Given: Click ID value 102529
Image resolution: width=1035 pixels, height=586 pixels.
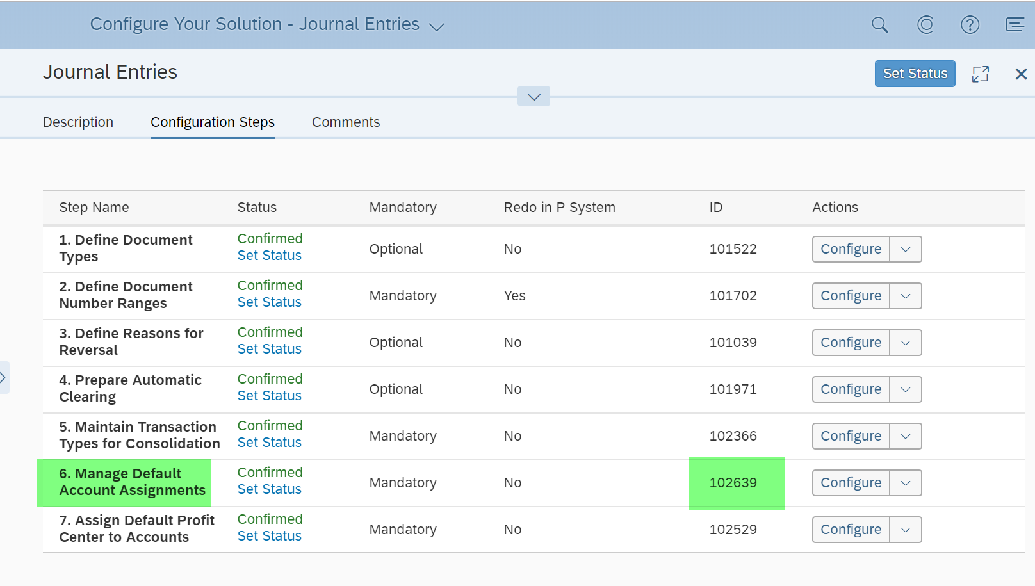Looking at the screenshot, I should click(733, 530).
